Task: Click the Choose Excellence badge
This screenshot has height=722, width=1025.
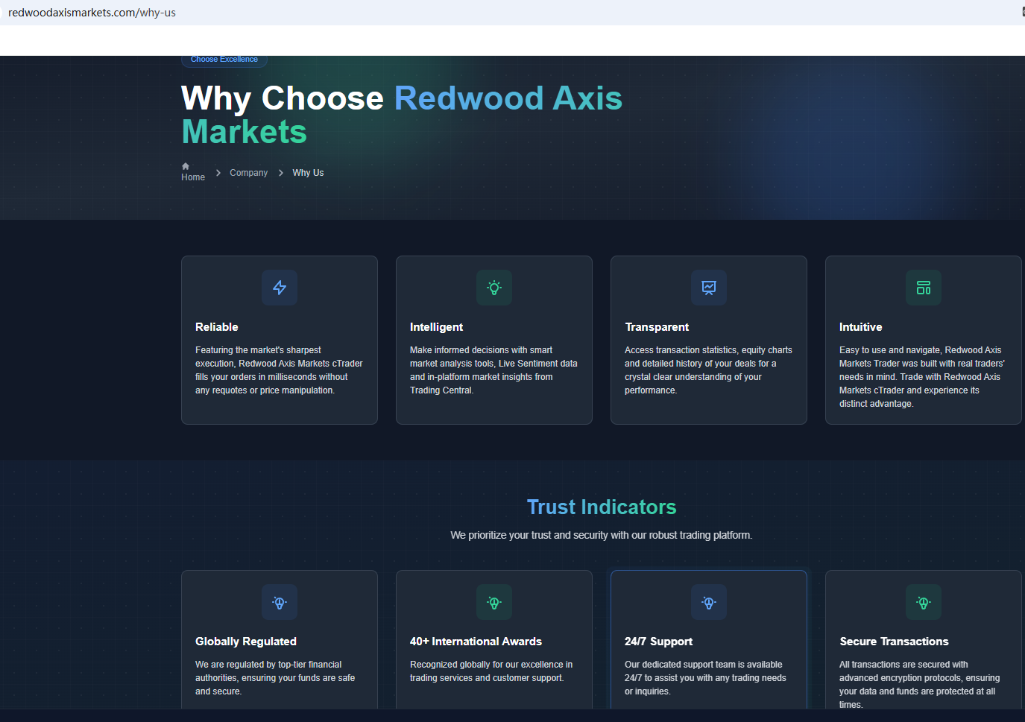Action: click(224, 60)
